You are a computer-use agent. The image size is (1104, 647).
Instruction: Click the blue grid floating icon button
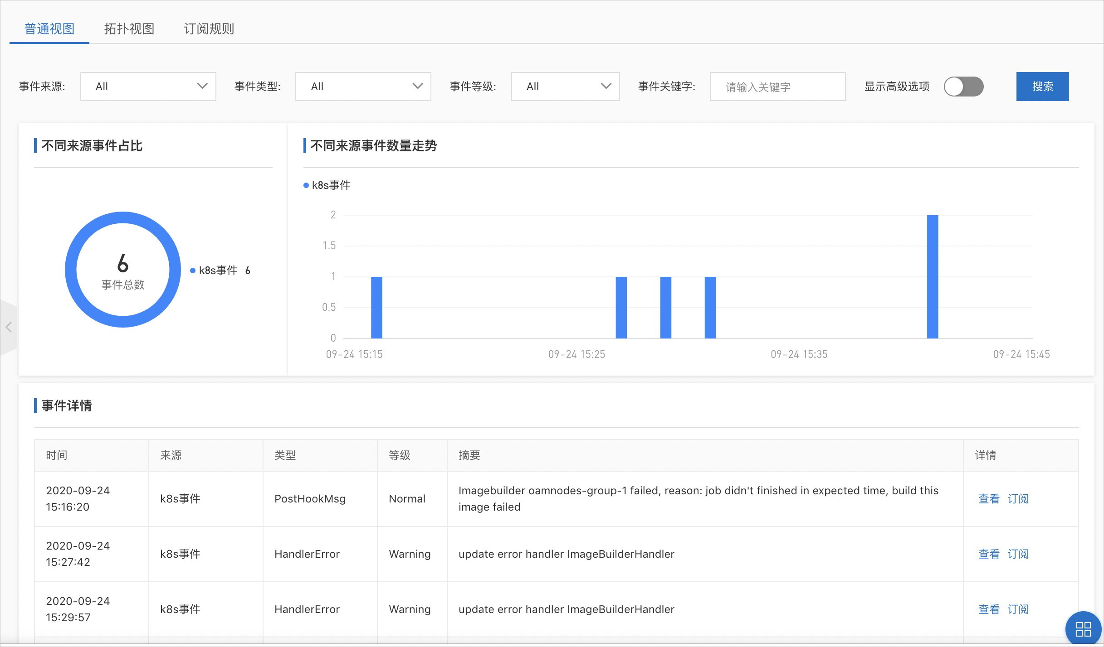(1084, 629)
